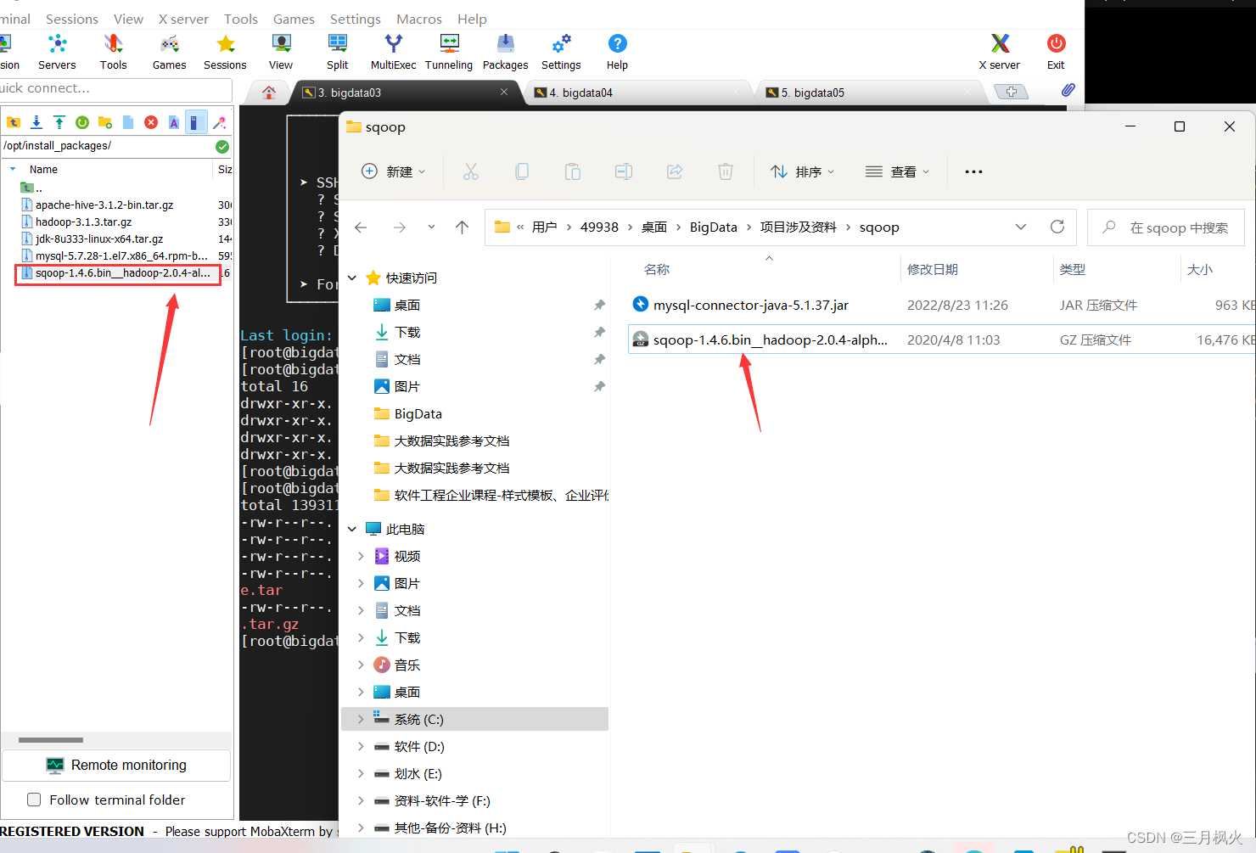Open the 排序 sort dropdown
This screenshot has width=1256, height=853.
(x=802, y=171)
